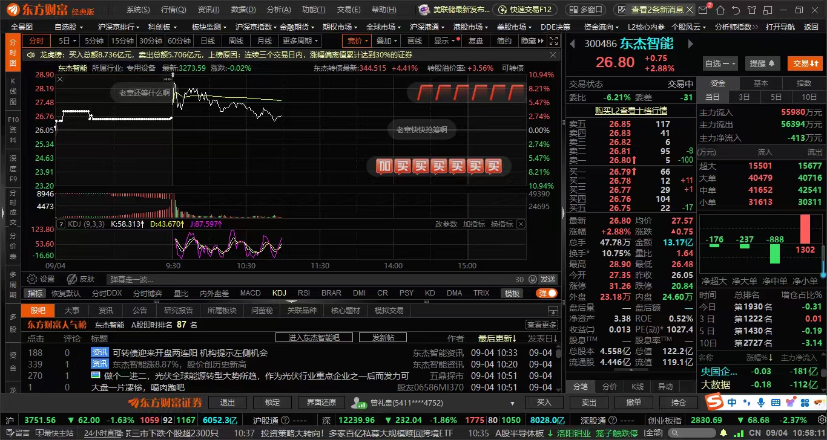Open the 自选股 dropdown menu

[x=68, y=27]
